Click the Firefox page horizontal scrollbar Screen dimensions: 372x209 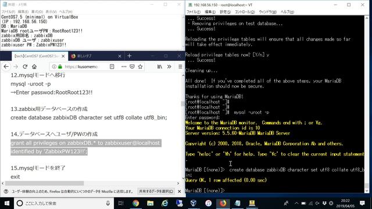coord(44,183)
